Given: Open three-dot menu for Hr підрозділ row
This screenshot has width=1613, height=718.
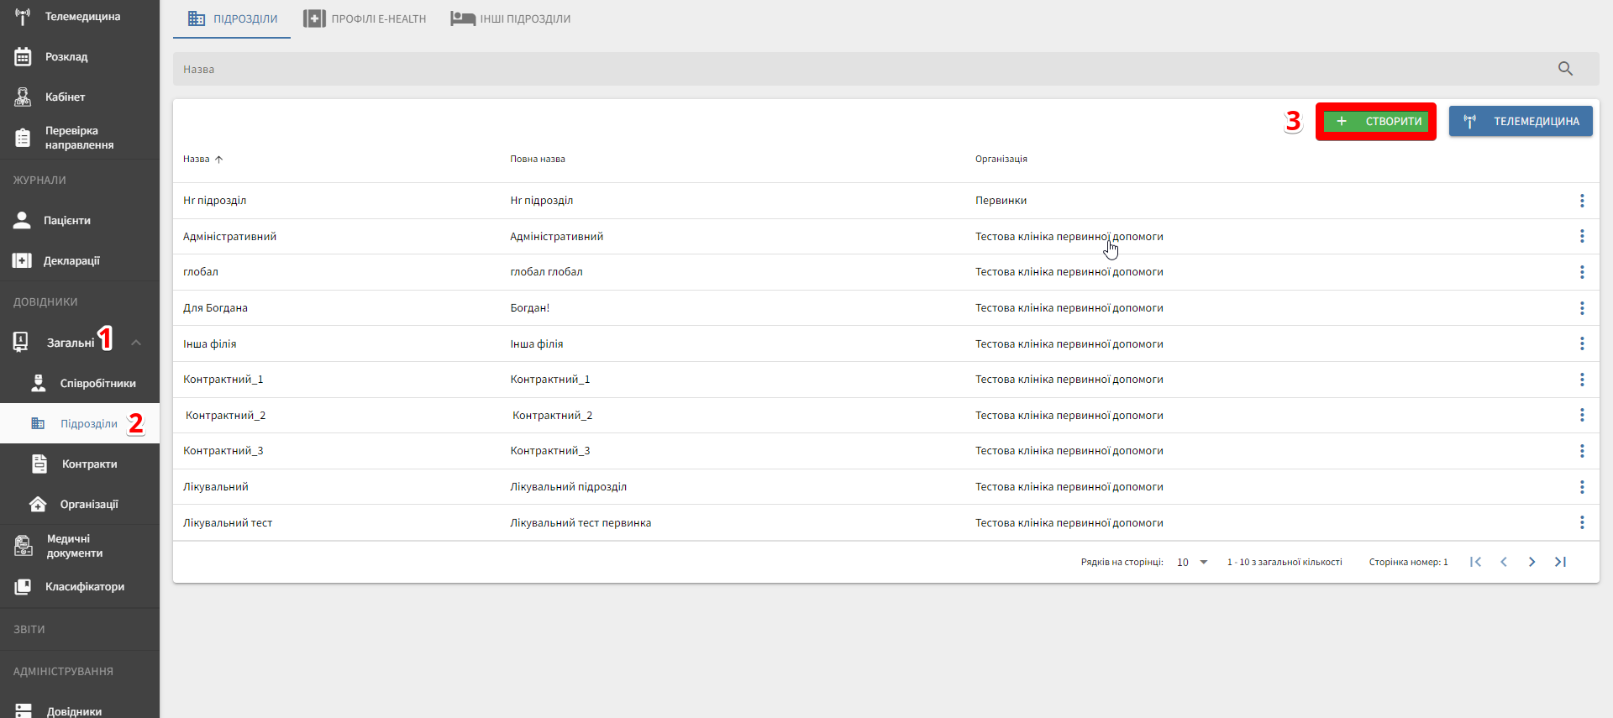Looking at the screenshot, I should click(1581, 201).
